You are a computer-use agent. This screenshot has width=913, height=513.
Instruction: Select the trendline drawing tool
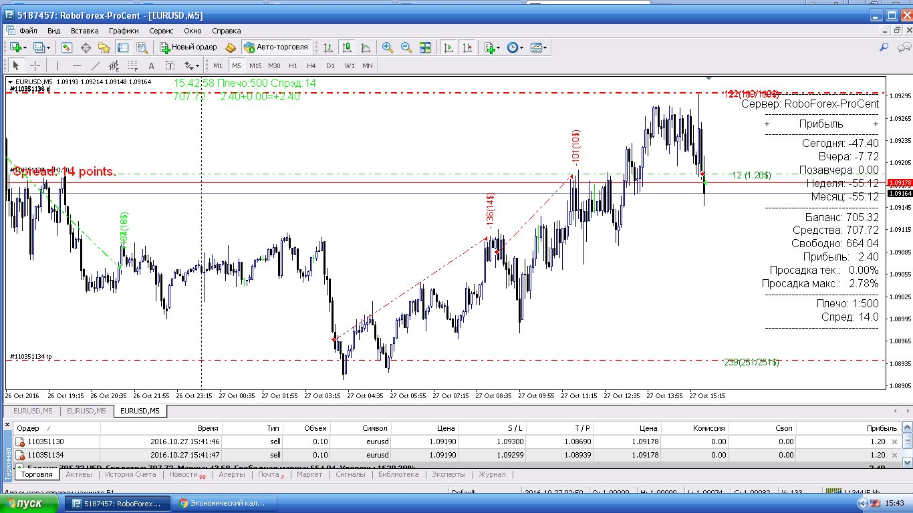pos(95,65)
